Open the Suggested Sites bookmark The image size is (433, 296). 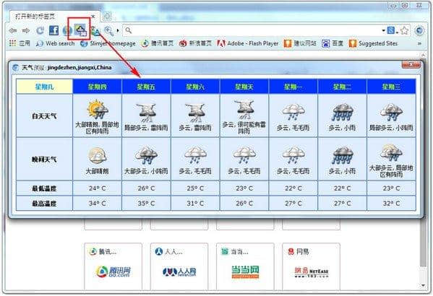point(373,43)
